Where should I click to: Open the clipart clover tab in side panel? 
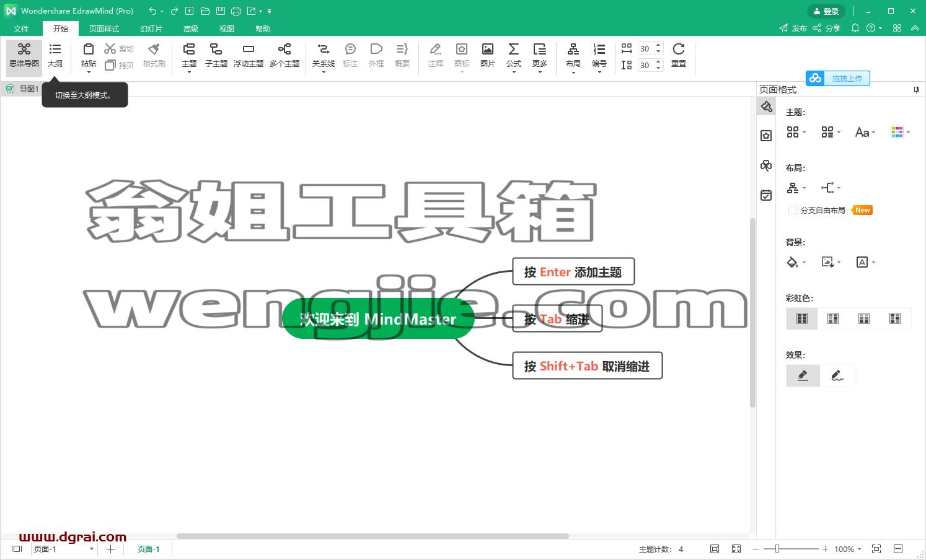pyautogui.click(x=767, y=165)
